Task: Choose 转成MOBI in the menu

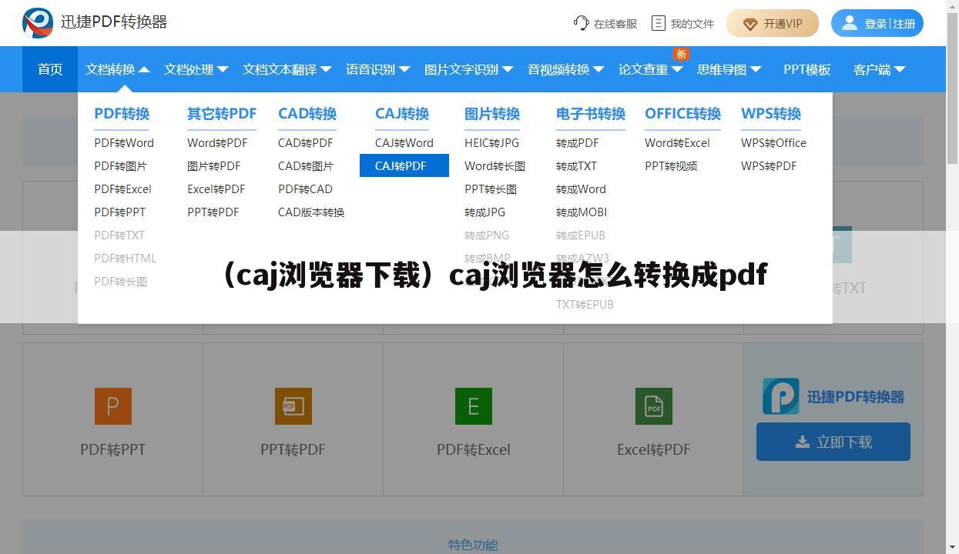Action: tap(582, 212)
